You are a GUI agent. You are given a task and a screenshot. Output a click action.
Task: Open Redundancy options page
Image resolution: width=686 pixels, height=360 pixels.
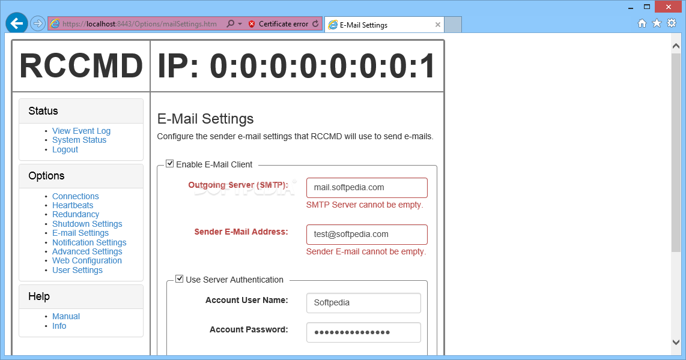point(76,215)
